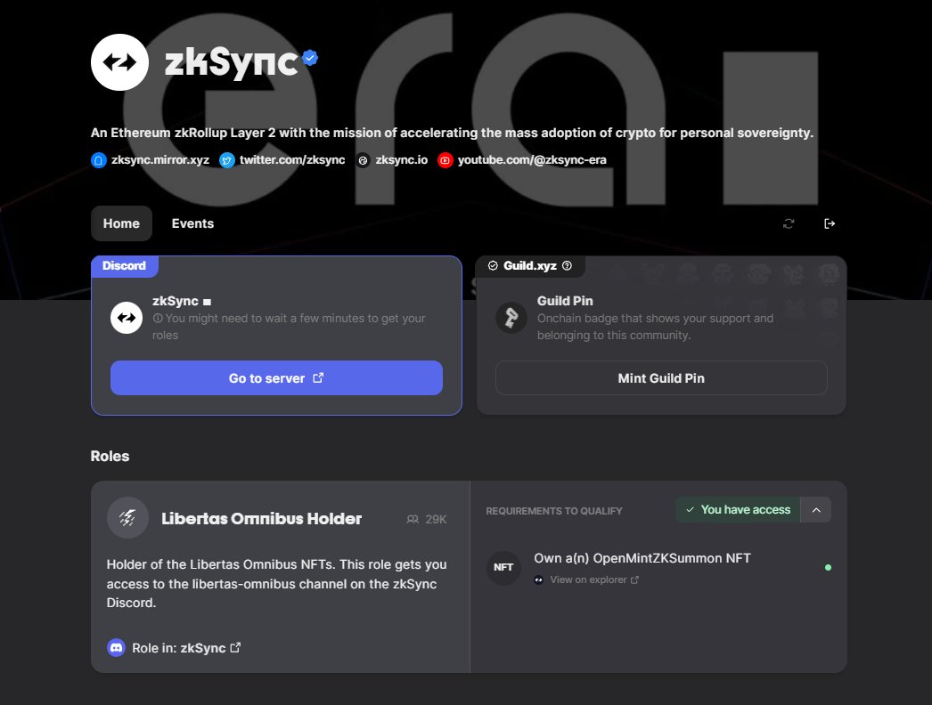Click the external link icon after Role in: zkSync
The height and width of the screenshot is (705, 932).
[x=235, y=647]
